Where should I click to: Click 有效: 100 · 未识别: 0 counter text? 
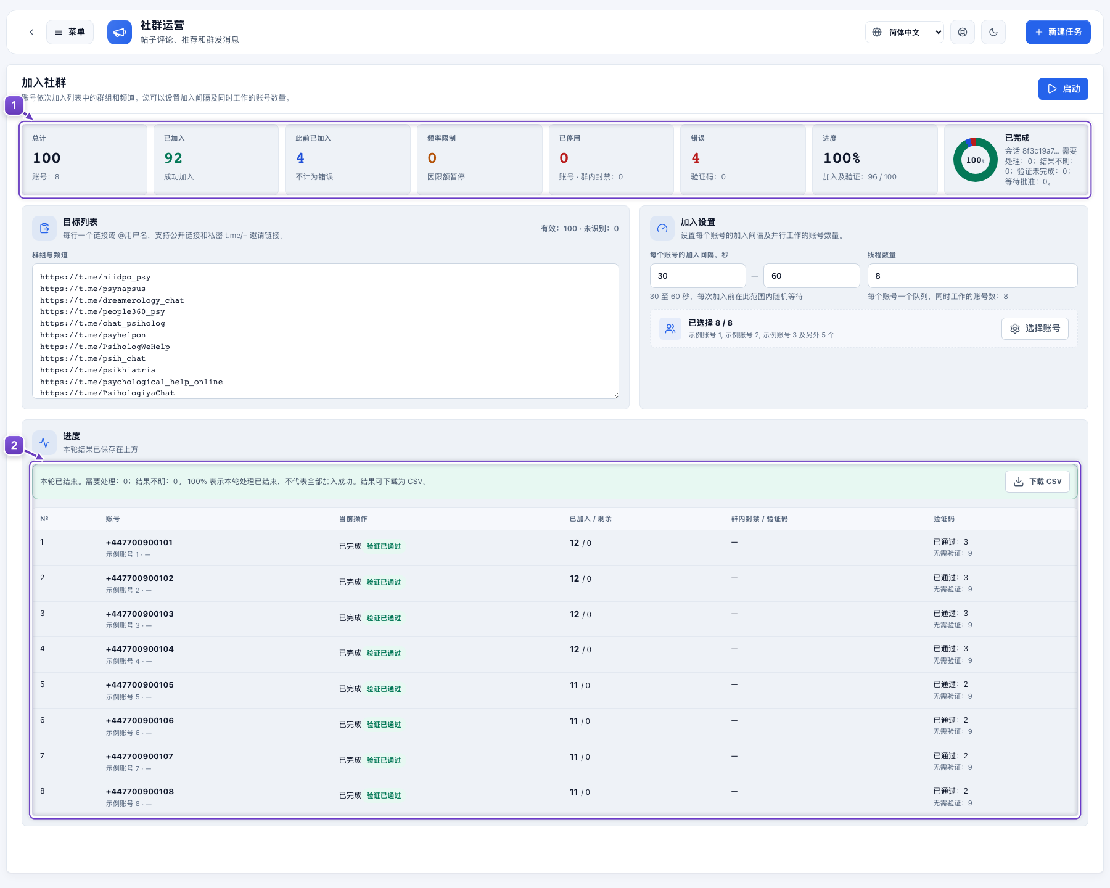point(580,228)
